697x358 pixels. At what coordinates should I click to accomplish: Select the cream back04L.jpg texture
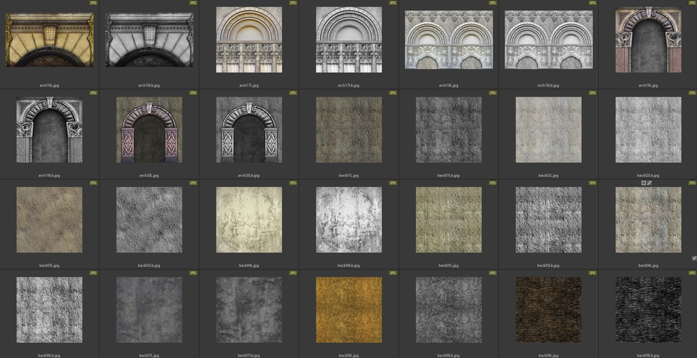249,220
